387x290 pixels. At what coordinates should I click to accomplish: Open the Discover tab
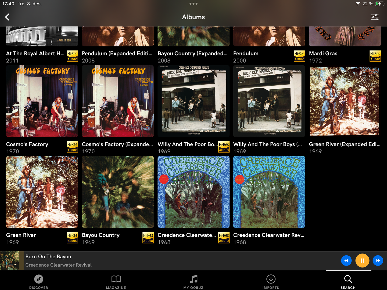point(39,282)
